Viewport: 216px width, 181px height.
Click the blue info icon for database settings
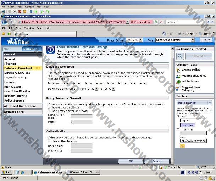click(50, 50)
